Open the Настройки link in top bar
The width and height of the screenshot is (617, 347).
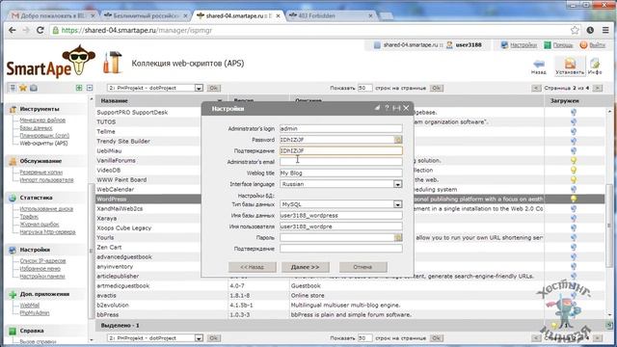pyautogui.click(x=523, y=45)
